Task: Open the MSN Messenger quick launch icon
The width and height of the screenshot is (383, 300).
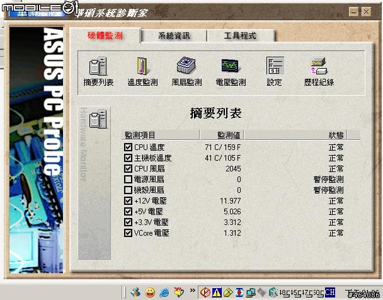Action: point(135,292)
